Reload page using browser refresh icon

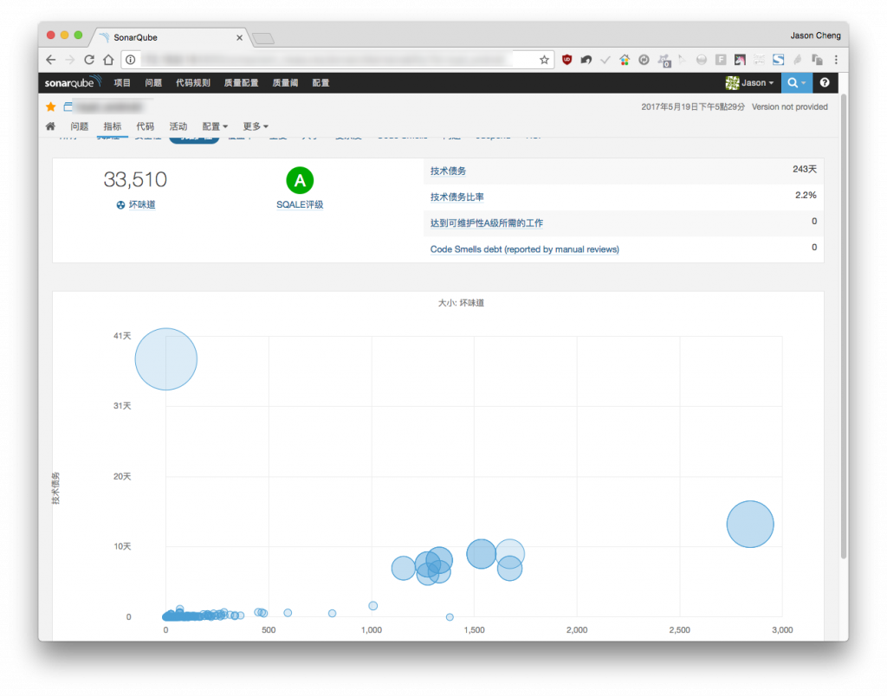(x=89, y=60)
